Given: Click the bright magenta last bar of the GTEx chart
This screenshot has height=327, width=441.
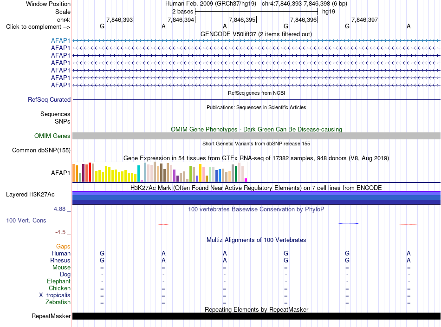Looking at the screenshot, I should [246, 180].
